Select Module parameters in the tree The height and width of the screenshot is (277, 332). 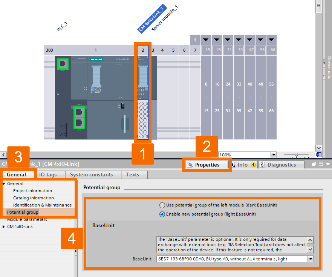[x=27, y=219]
